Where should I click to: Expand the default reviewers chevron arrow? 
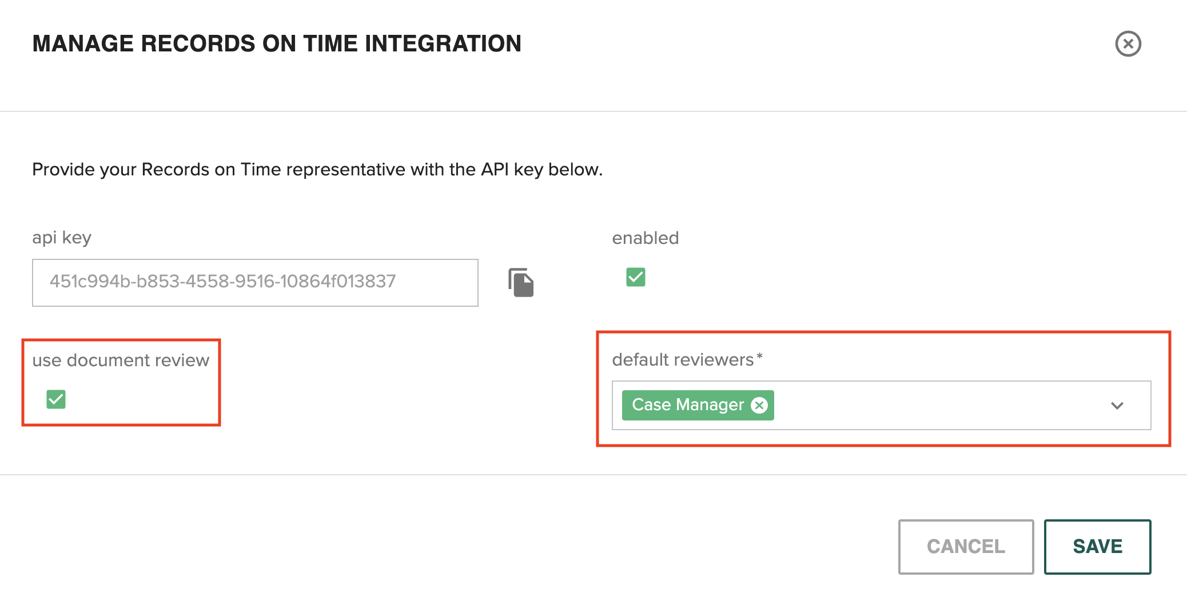[1117, 406]
